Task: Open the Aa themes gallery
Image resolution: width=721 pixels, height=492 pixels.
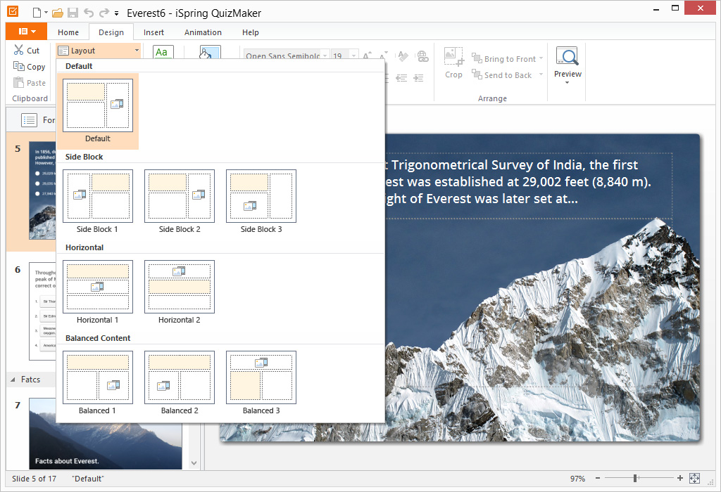Action: [x=163, y=52]
